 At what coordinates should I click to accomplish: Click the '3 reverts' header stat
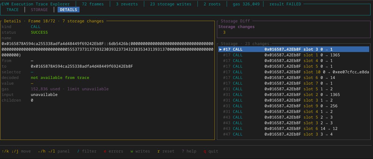click(127, 4)
